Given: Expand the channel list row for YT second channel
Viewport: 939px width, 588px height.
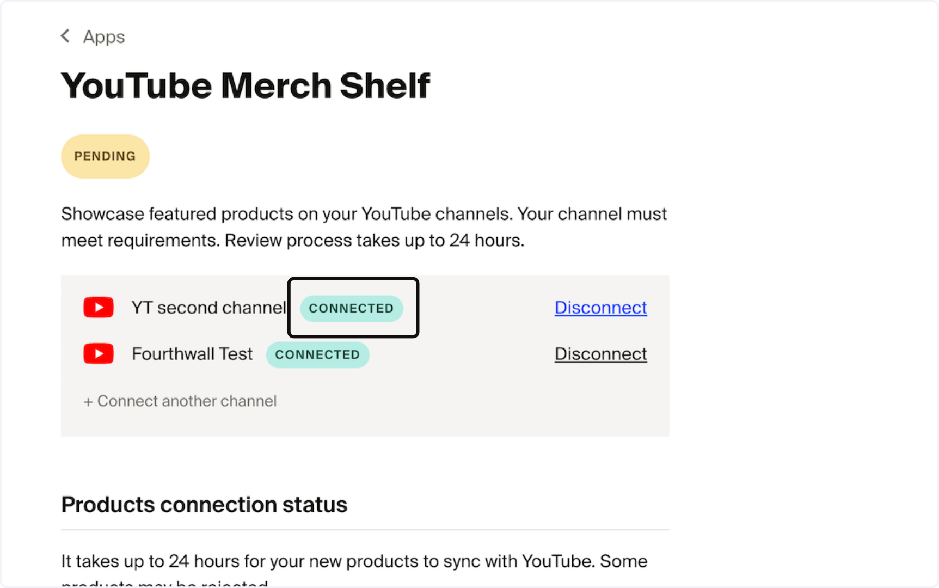Looking at the screenshot, I should coord(209,307).
